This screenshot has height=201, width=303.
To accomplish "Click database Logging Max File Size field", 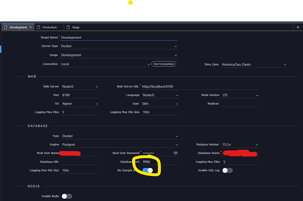I will tap(80, 170).
